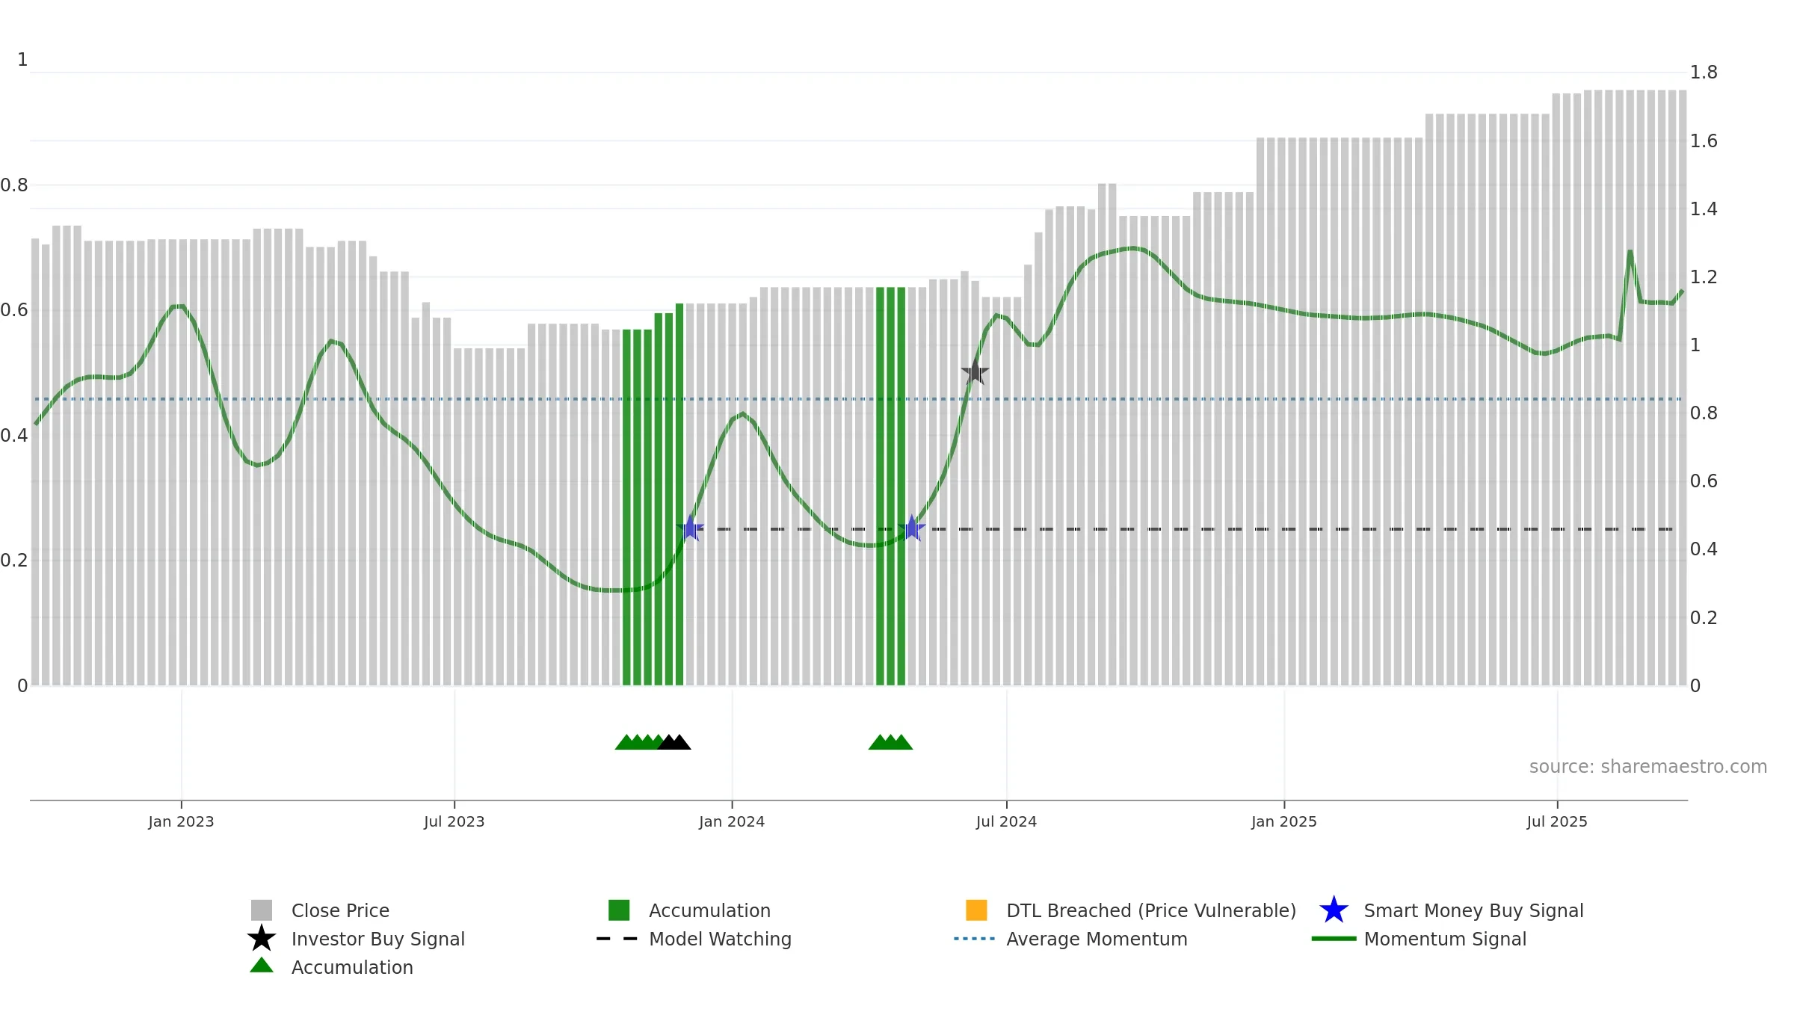This screenshot has height=1009, width=1794.
Task: Click the Jul 2023 axis tick label
Action: click(x=454, y=821)
